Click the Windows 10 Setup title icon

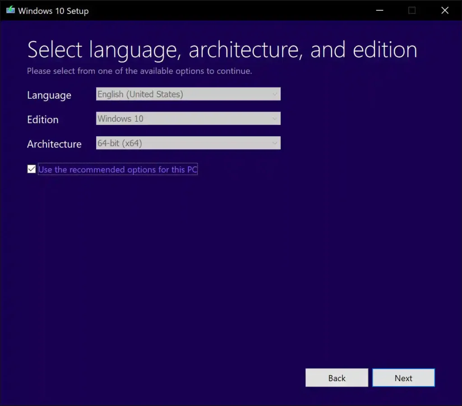[10, 10]
